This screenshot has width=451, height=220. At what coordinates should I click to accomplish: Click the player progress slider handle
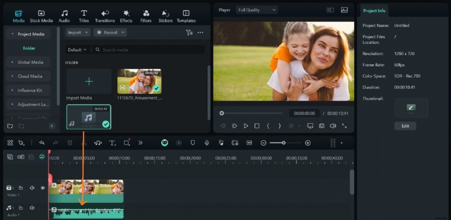click(x=222, y=113)
